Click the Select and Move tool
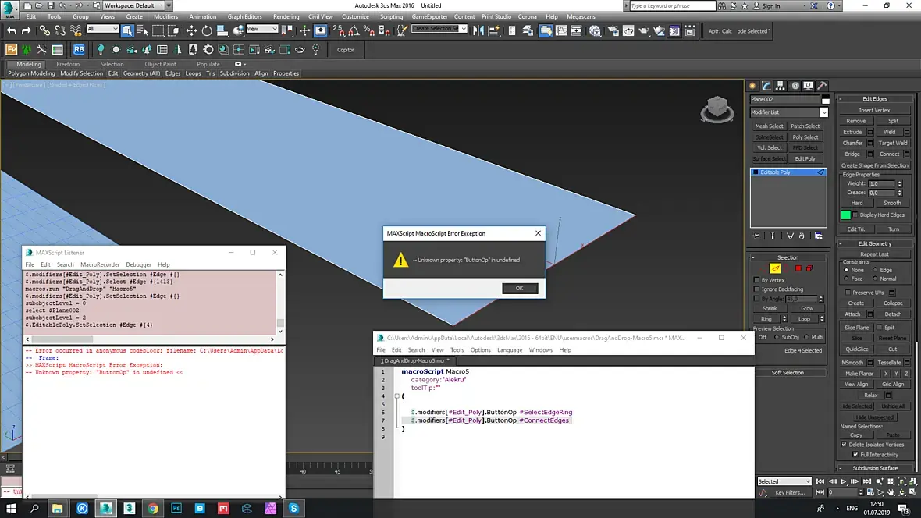 pos(191,30)
